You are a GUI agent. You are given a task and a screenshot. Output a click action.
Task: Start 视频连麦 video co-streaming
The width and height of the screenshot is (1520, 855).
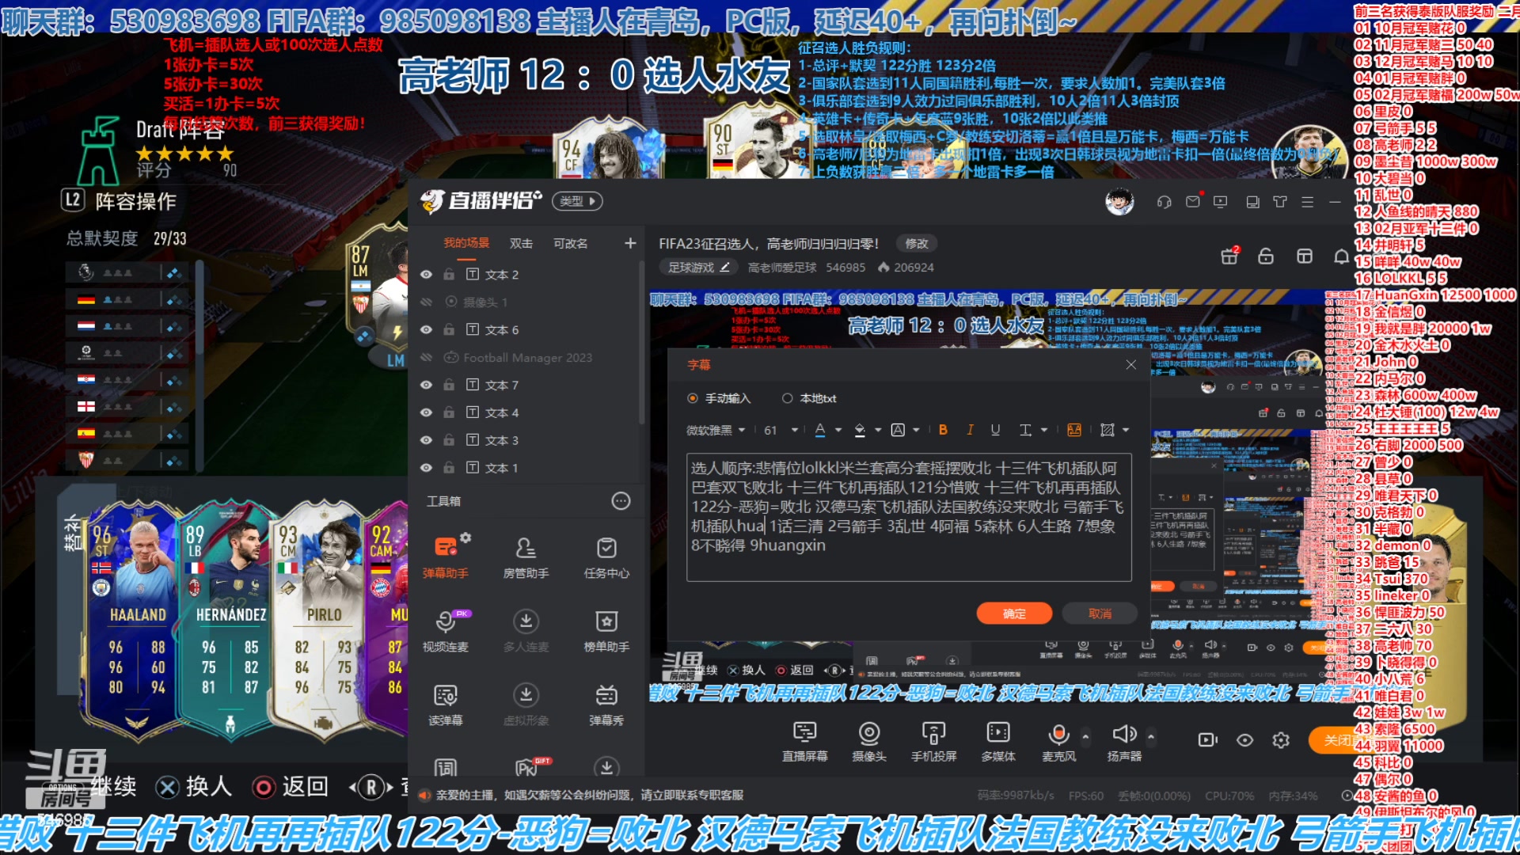[x=446, y=630]
